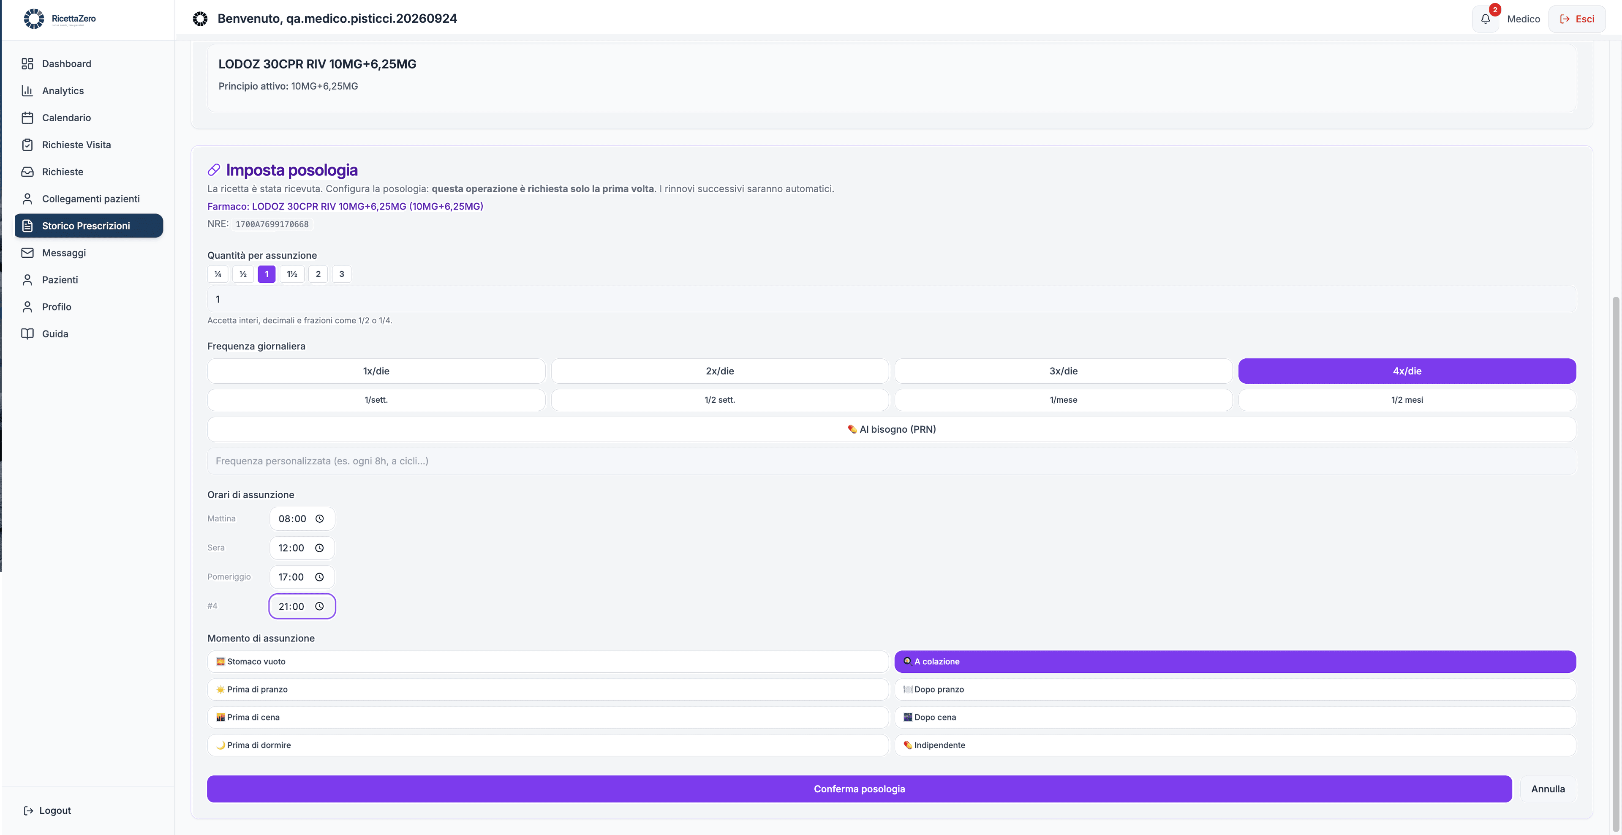The image size is (1622, 835).
Task: Click the clock icon in Sera time field
Action: click(x=319, y=548)
